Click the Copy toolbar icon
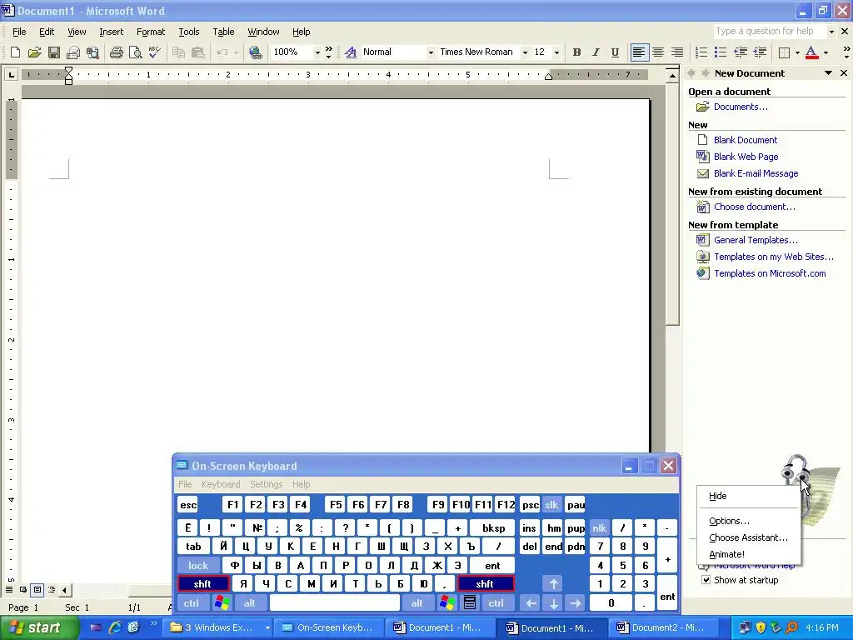 [178, 52]
